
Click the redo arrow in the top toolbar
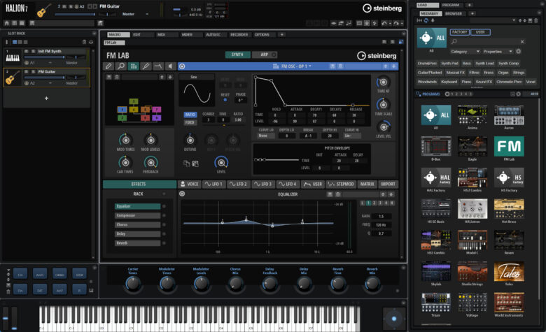[x=396, y=23]
